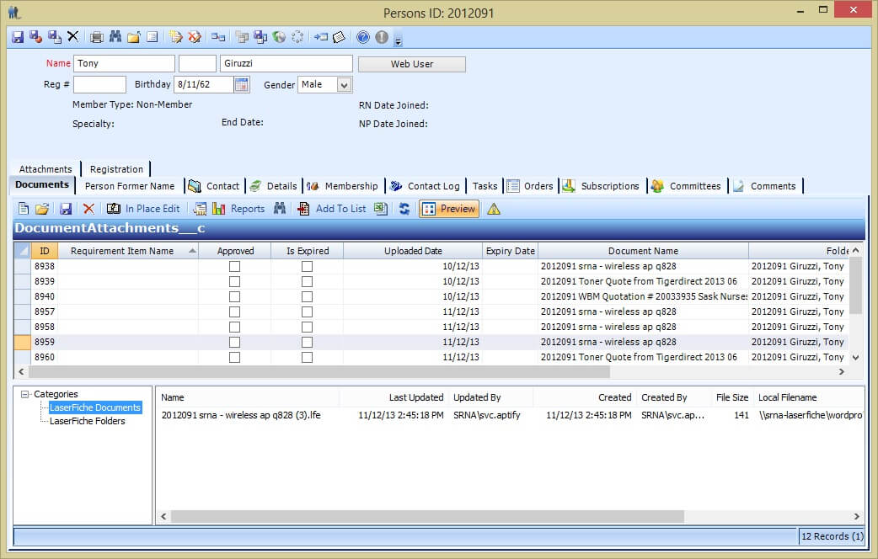Open the Registration tab

[x=116, y=169]
